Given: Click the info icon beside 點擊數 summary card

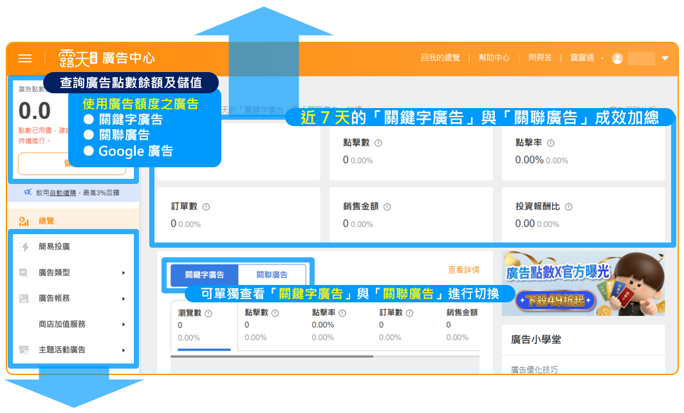Looking at the screenshot, I should (378, 143).
